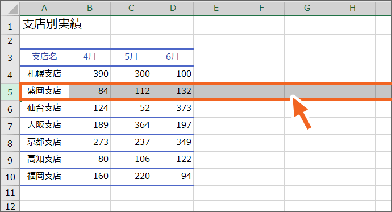Select column E header
Viewport: 392px width, 212px height.
click(x=216, y=8)
